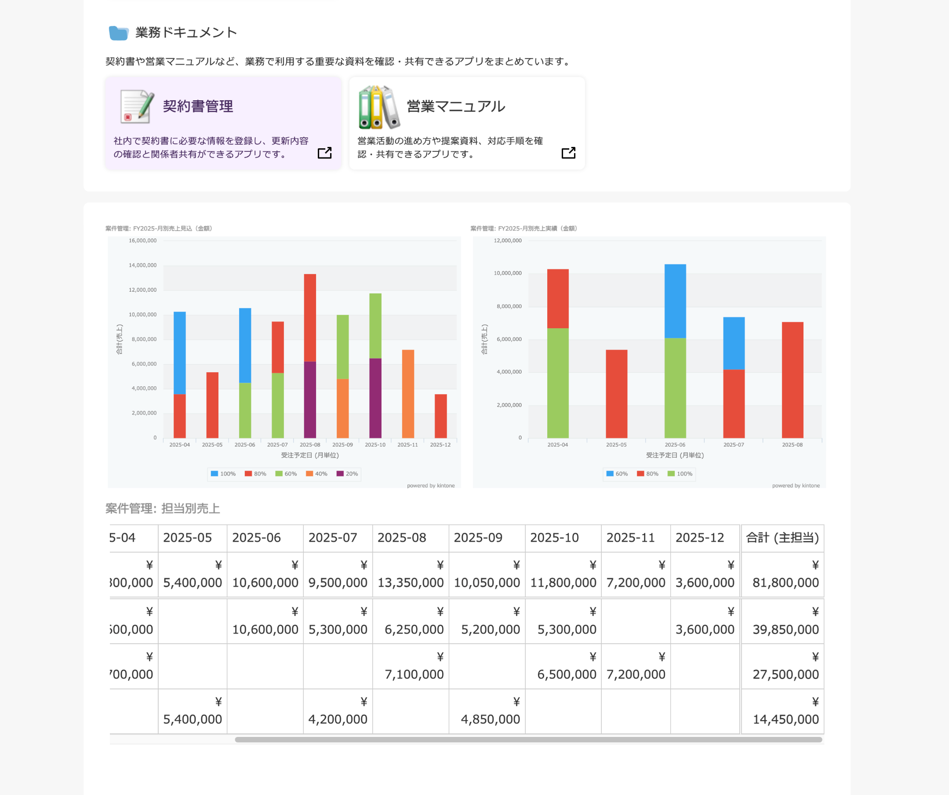
Task: Toggle the 60% series in actuals chart legend
Action: 617,473
